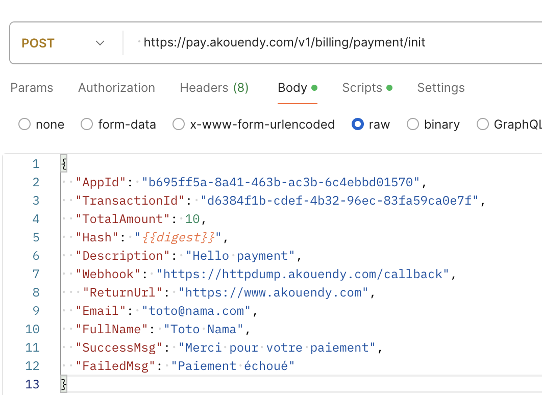Open the Scripts tab
Image resolution: width=542 pixels, height=395 pixels.
click(362, 88)
